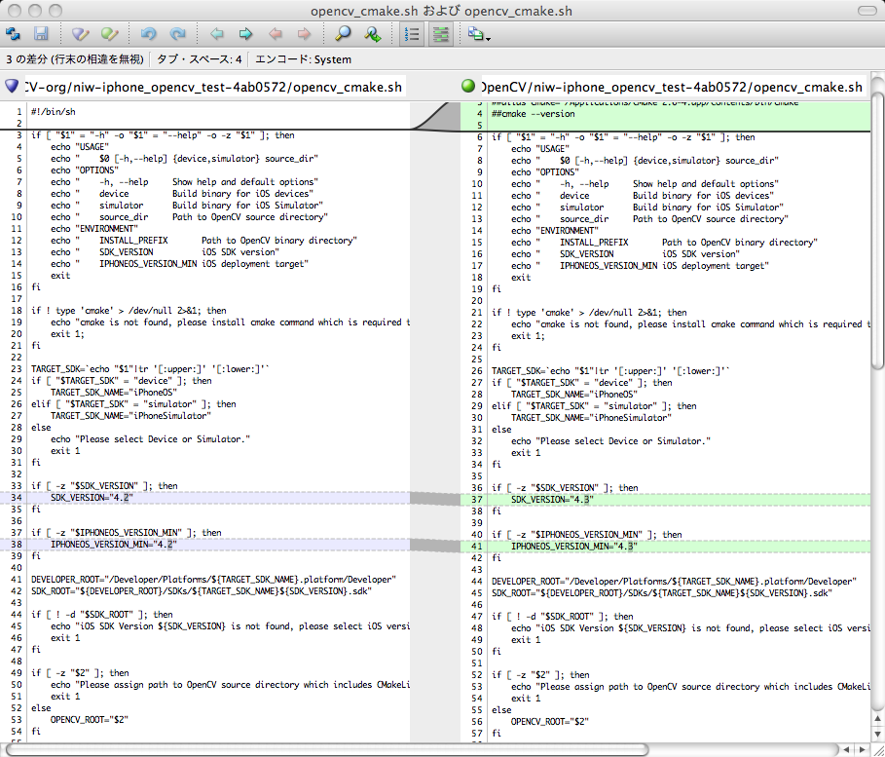Go to next diff with teal right arrow

click(245, 34)
